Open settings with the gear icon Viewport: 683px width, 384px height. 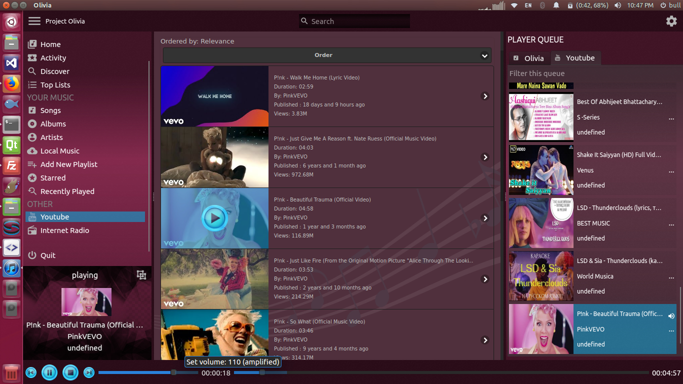(671, 21)
